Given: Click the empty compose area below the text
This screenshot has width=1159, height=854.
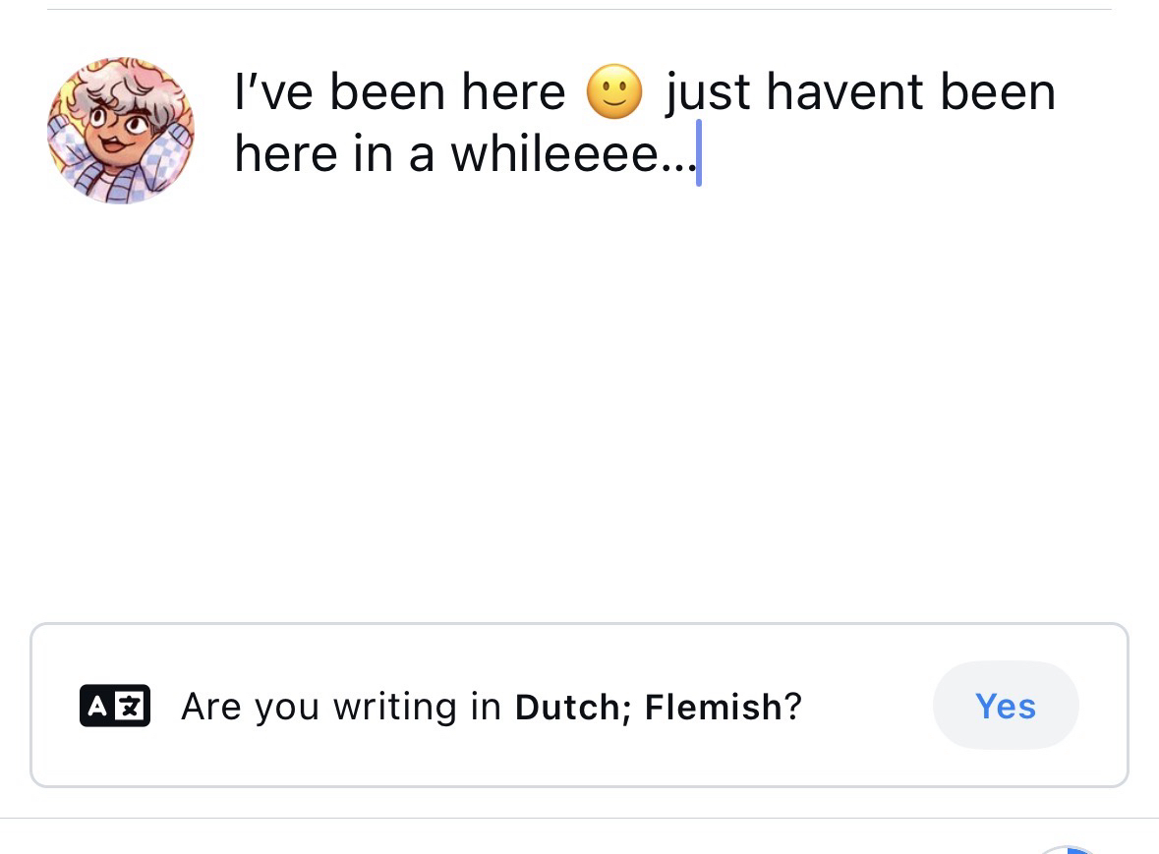Looking at the screenshot, I should [x=590, y=393].
